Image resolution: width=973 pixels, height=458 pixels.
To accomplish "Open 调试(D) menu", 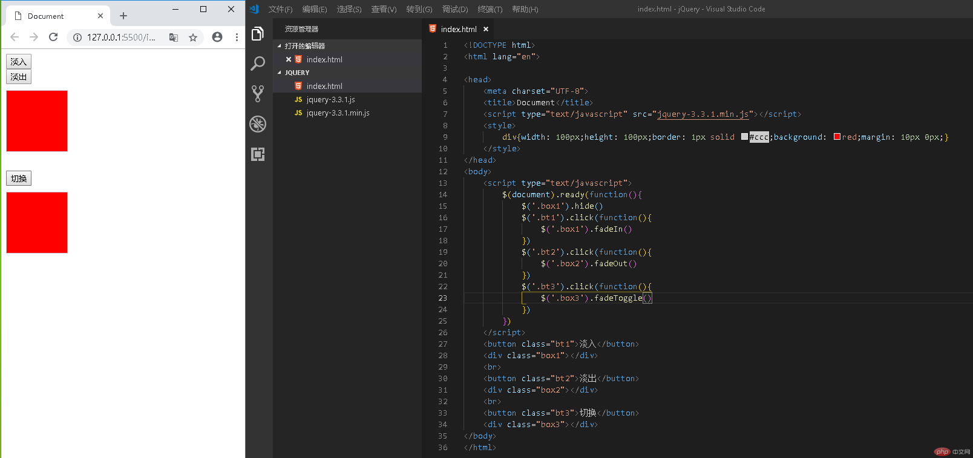I will [x=455, y=9].
